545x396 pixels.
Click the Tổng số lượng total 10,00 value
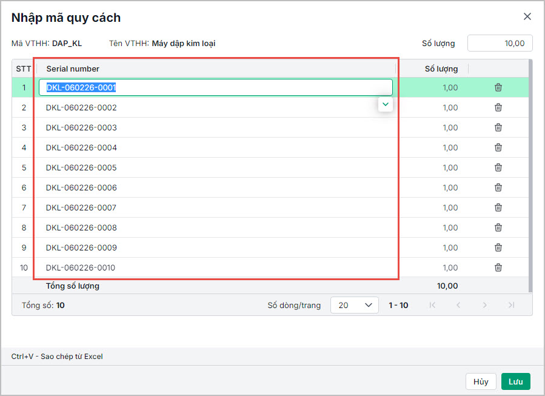[447, 286]
